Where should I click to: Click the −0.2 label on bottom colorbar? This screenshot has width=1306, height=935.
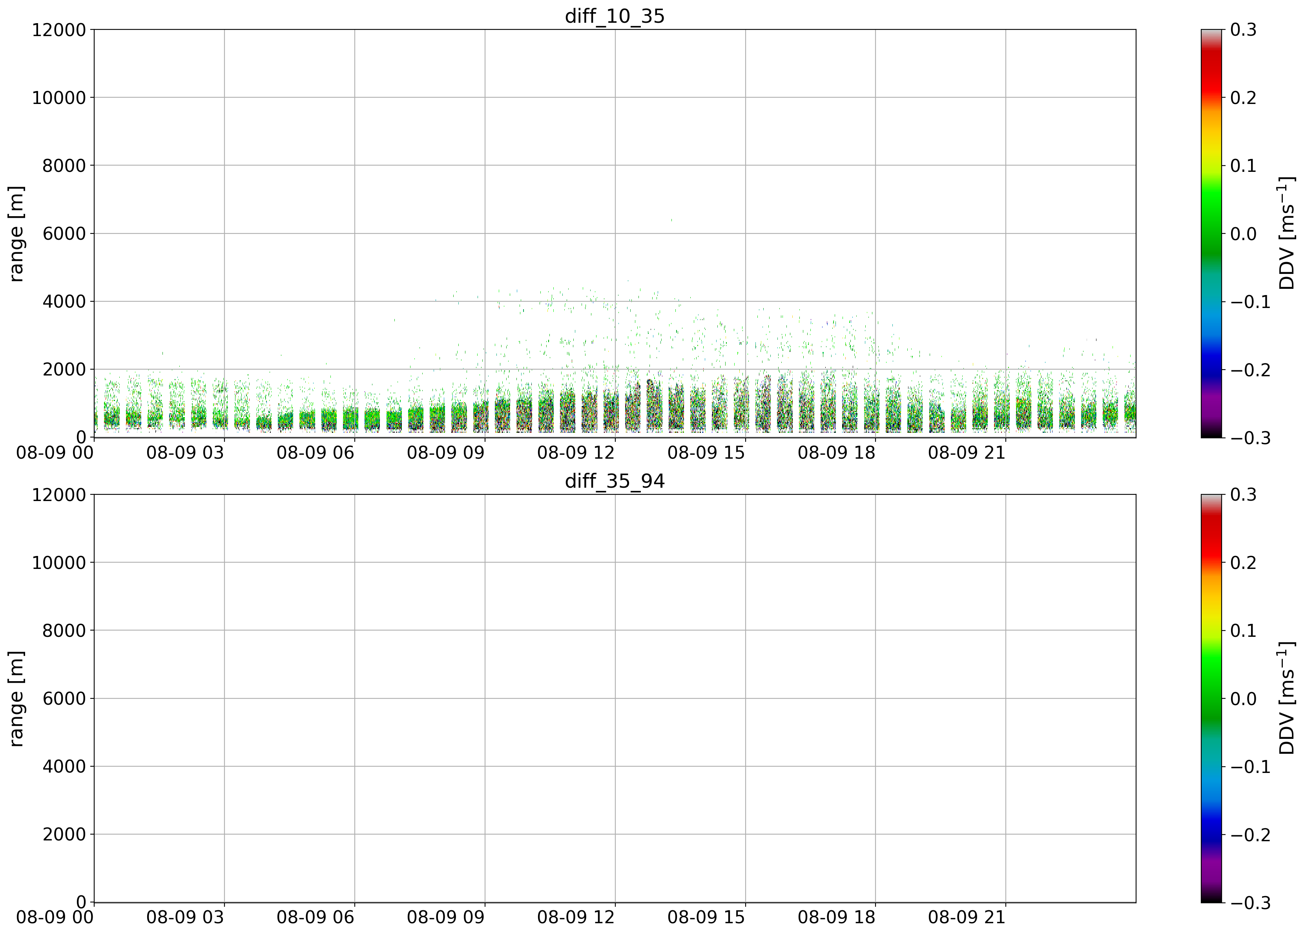point(1250,834)
